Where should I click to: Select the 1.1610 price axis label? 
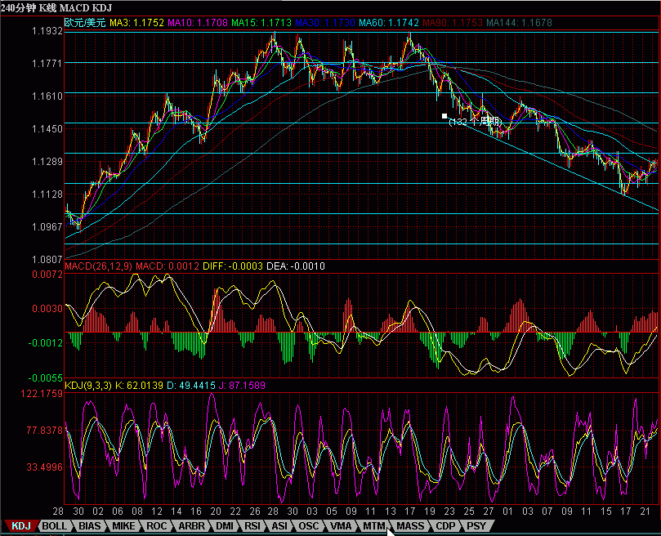click(x=47, y=96)
